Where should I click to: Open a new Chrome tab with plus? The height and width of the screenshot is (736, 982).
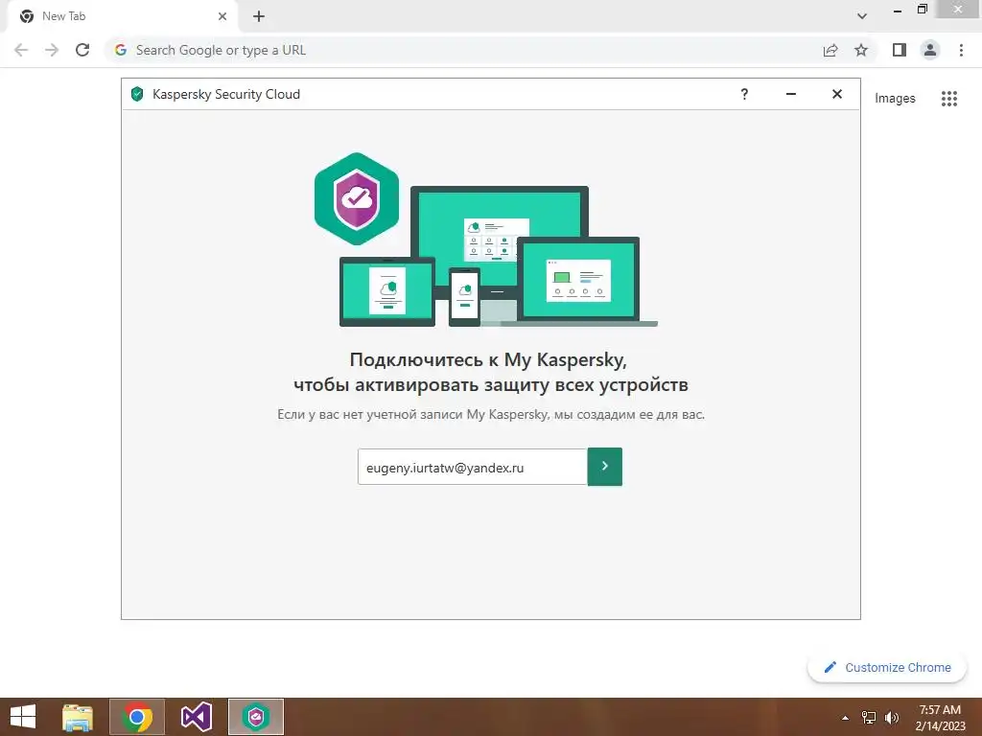259,16
